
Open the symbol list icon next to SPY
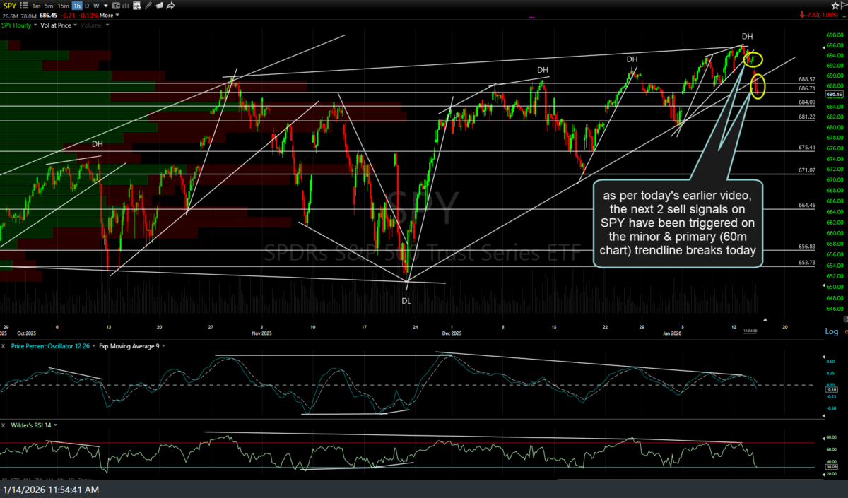point(25,6)
